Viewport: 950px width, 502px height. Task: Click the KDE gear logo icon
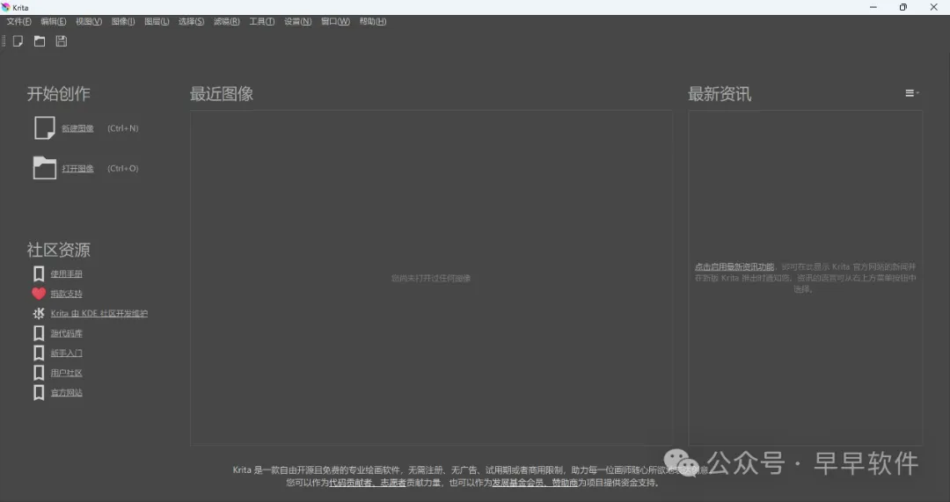click(x=39, y=313)
